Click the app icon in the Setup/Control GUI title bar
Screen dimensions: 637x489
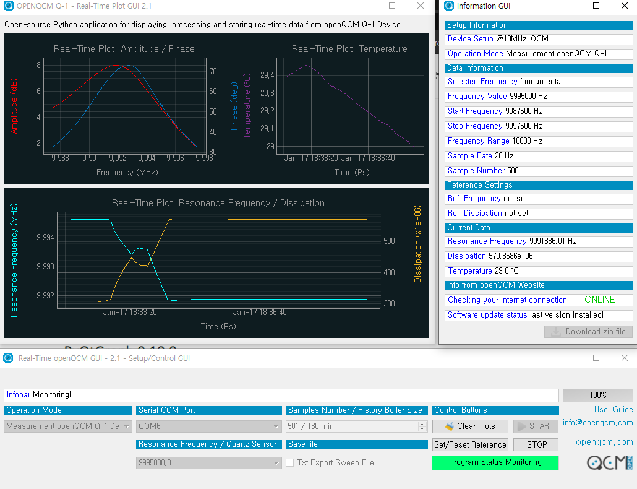pos(8,358)
